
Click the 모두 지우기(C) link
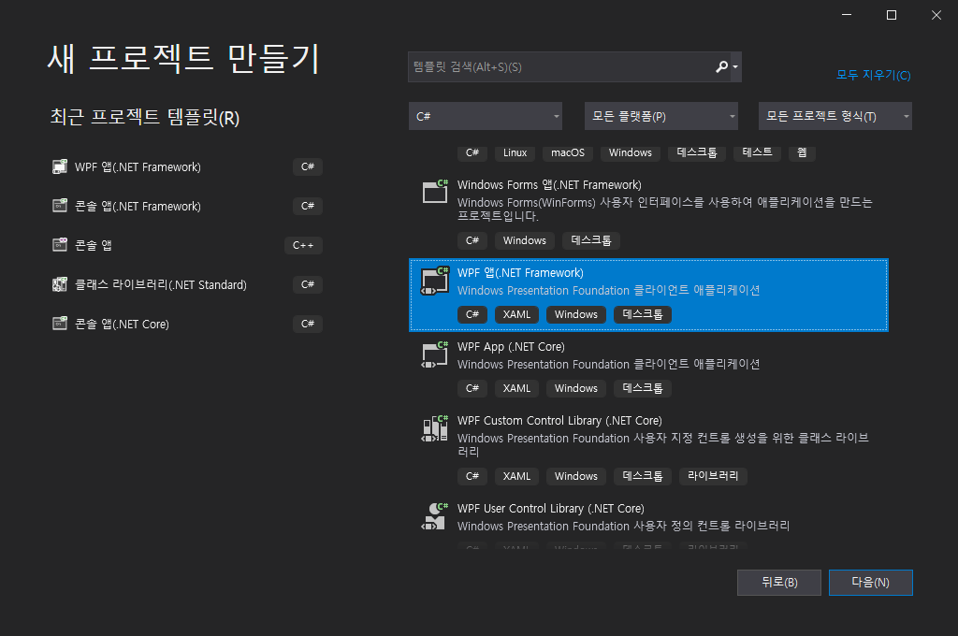[873, 75]
